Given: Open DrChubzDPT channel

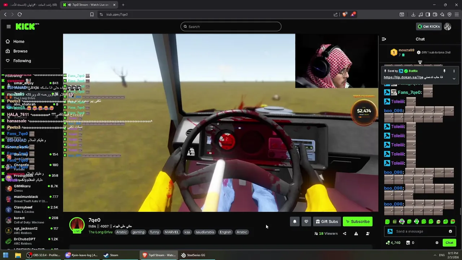Looking at the screenshot, I should [31, 241].
